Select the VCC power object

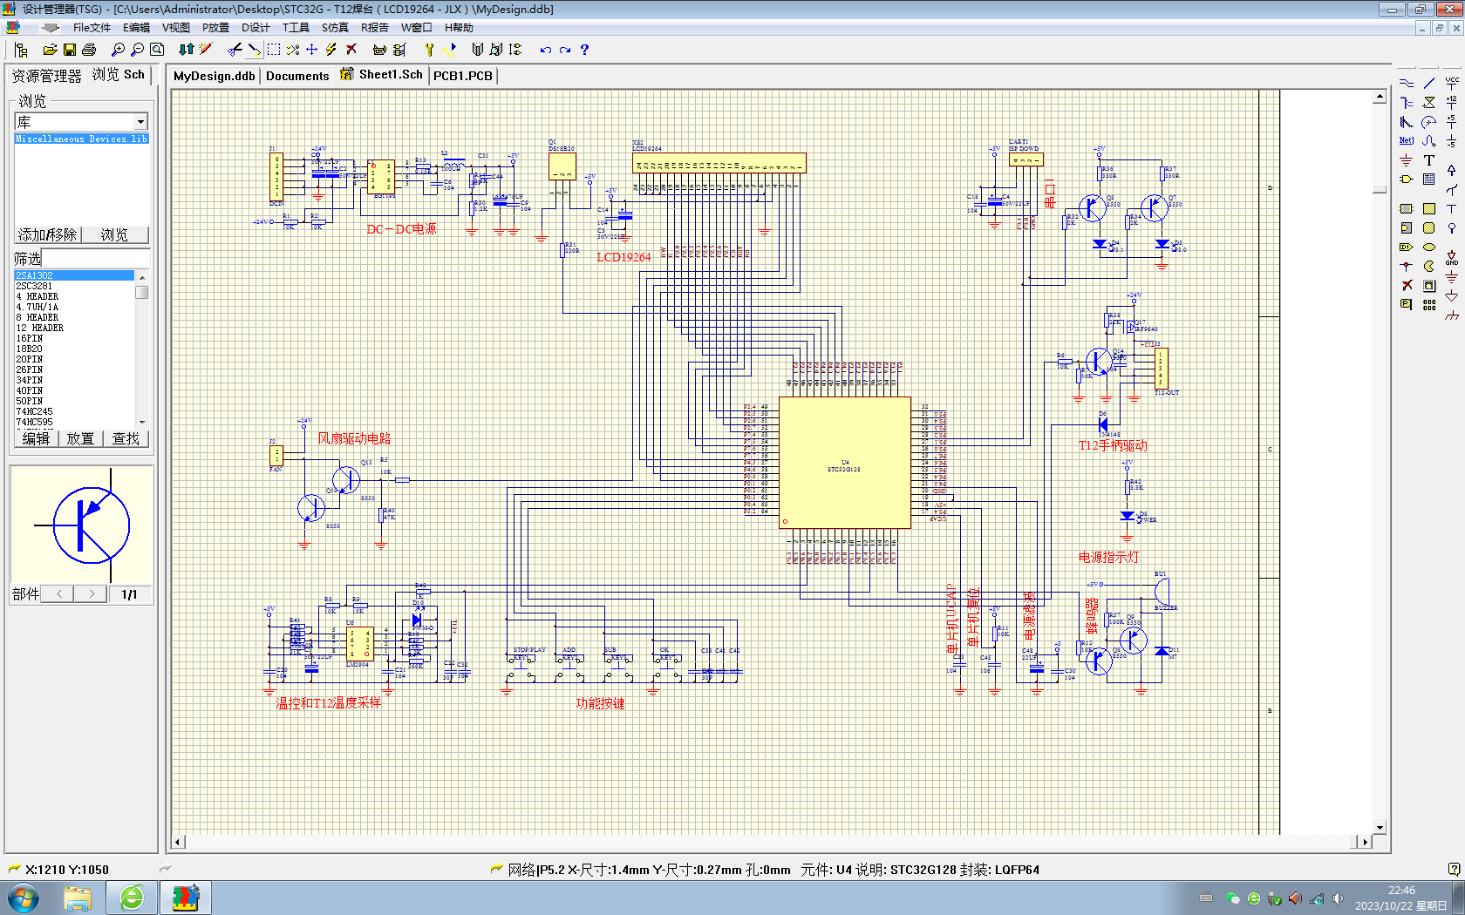pyautogui.click(x=1452, y=83)
